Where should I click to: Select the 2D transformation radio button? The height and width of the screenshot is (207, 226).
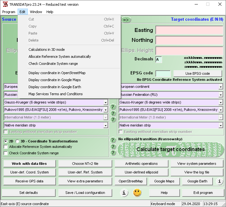point(6,141)
